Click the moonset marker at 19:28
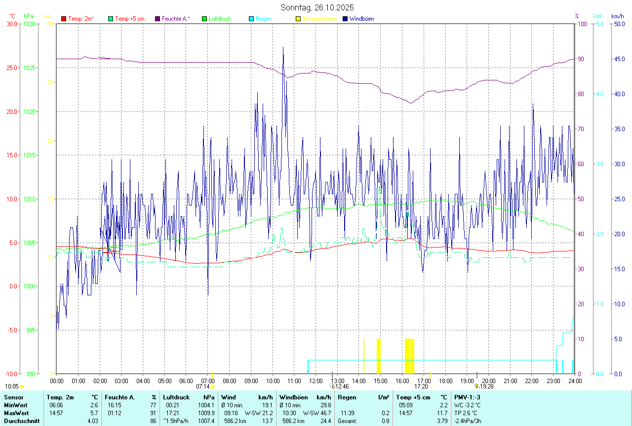The height and width of the screenshot is (426, 632). 476,387
